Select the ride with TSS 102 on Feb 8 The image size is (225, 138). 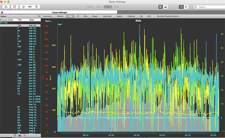20,46
